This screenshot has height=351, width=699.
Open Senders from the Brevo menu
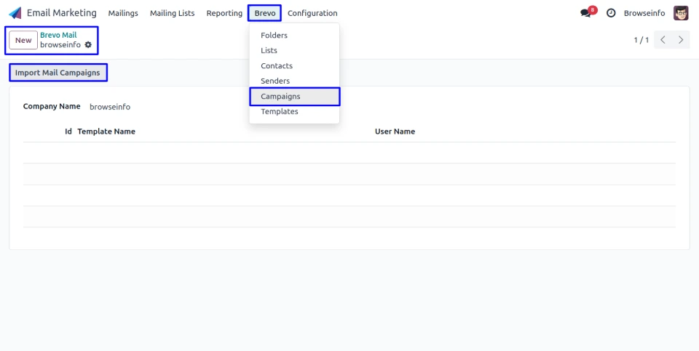pyautogui.click(x=275, y=81)
